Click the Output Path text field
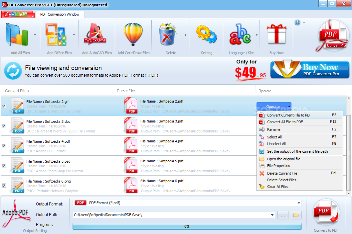The width and height of the screenshot is (352, 234). [x=172, y=215]
